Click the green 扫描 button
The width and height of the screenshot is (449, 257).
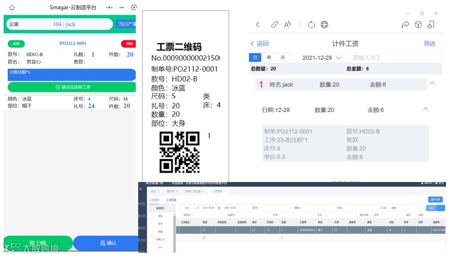38,243
